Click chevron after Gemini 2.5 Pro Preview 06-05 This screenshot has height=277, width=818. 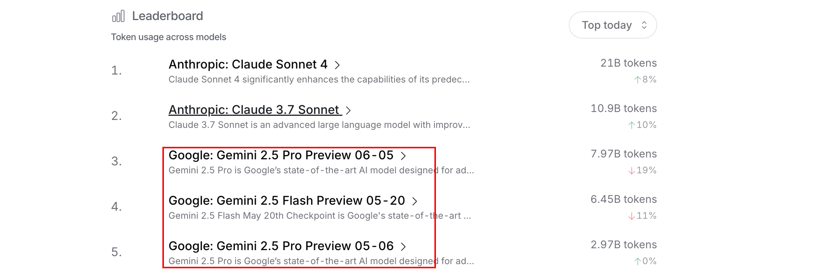[x=404, y=156]
